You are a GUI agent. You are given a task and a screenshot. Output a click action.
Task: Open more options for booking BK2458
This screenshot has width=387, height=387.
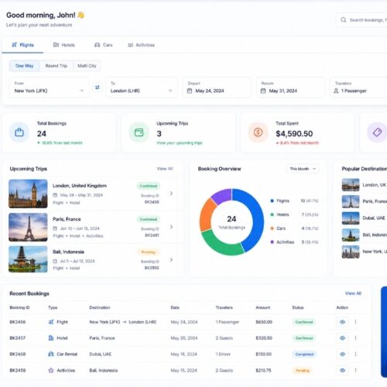[355, 354]
